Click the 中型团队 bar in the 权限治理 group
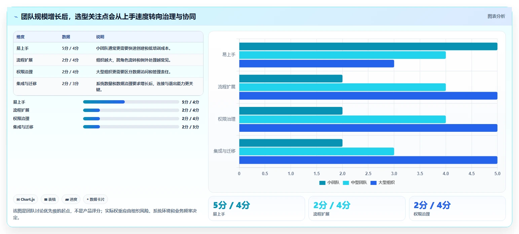The height and width of the screenshot is (234, 519). pyautogui.click(x=342, y=119)
